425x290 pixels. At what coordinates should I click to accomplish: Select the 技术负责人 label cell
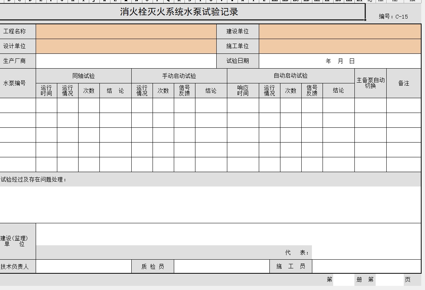(17, 266)
